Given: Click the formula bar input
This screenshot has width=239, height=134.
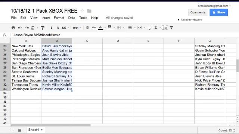Looking at the screenshot, I should (x=125, y=35).
